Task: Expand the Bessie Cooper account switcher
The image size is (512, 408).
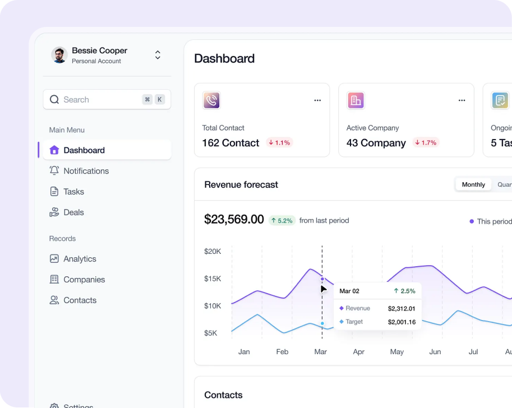Action: pos(158,55)
